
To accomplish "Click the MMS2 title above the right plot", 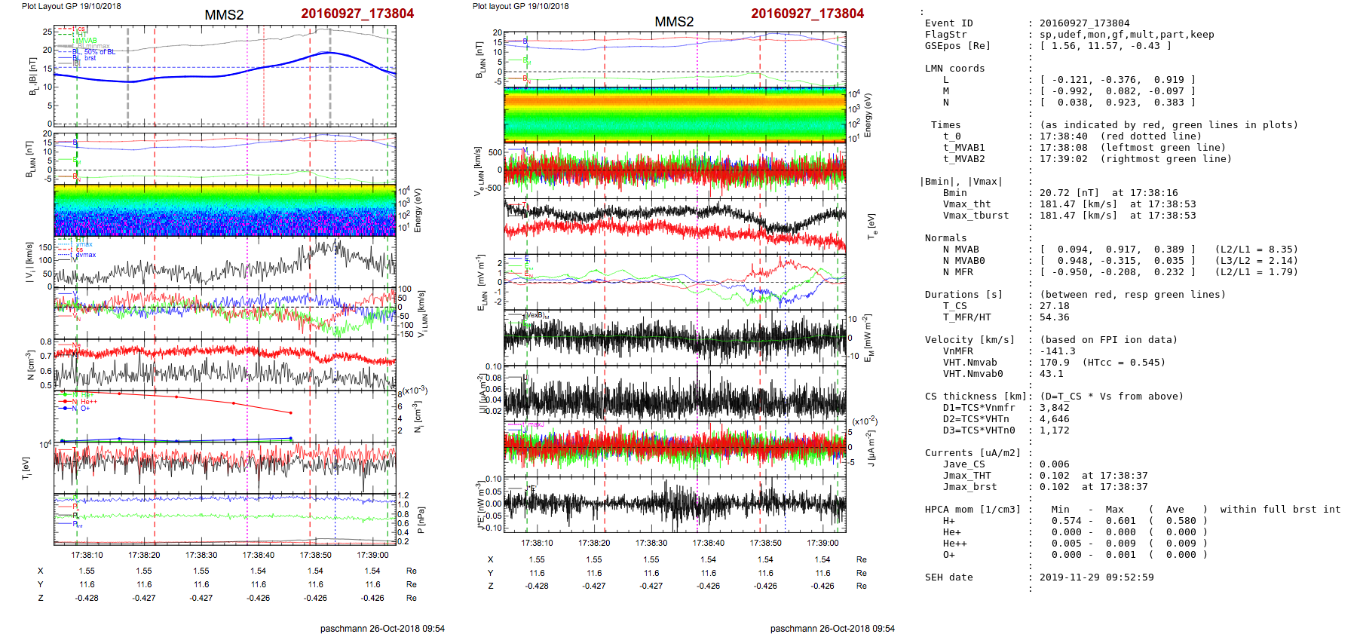I will 674,22.
